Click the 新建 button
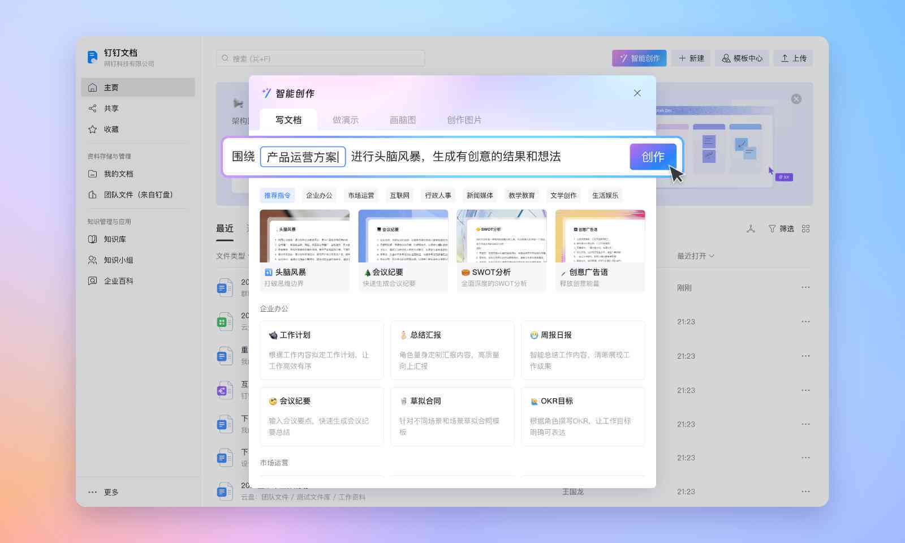905x543 pixels. click(691, 58)
